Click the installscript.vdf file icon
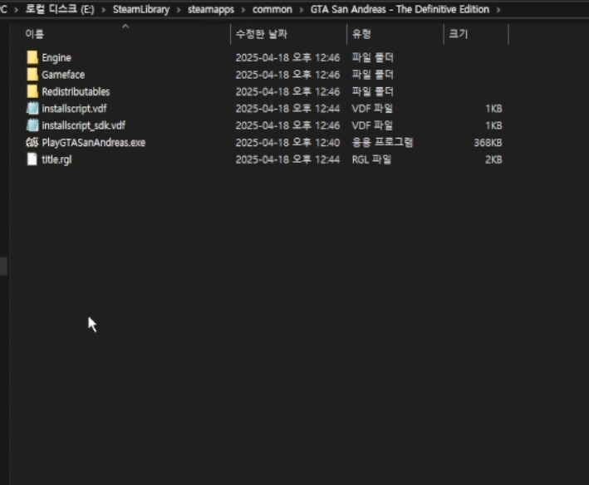The image size is (589, 485). point(32,109)
